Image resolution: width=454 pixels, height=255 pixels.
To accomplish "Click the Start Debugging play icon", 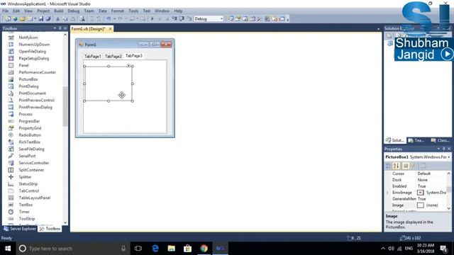I will 153,19.
